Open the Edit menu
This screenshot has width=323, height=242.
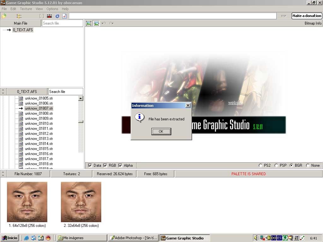13,9
